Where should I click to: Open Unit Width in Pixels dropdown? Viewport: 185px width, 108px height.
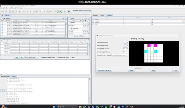(127, 42)
